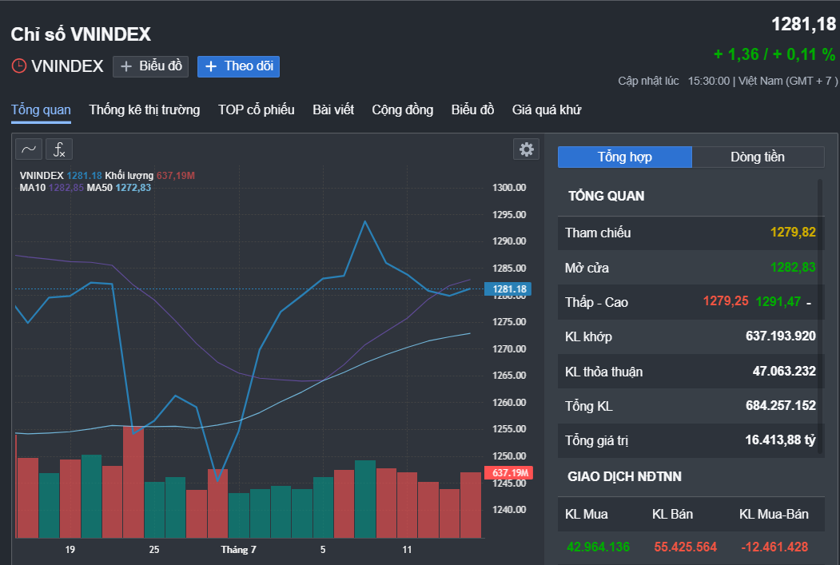This screenshot has width=840, height=565.
Task: Add chart with Biểu đồ button
Action: coord(150,66)
